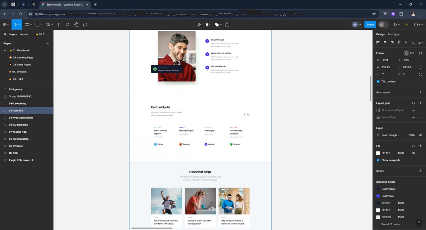Click the Boolean union icon
Viewport: 426px width, 230px height.
click(217, 24)
